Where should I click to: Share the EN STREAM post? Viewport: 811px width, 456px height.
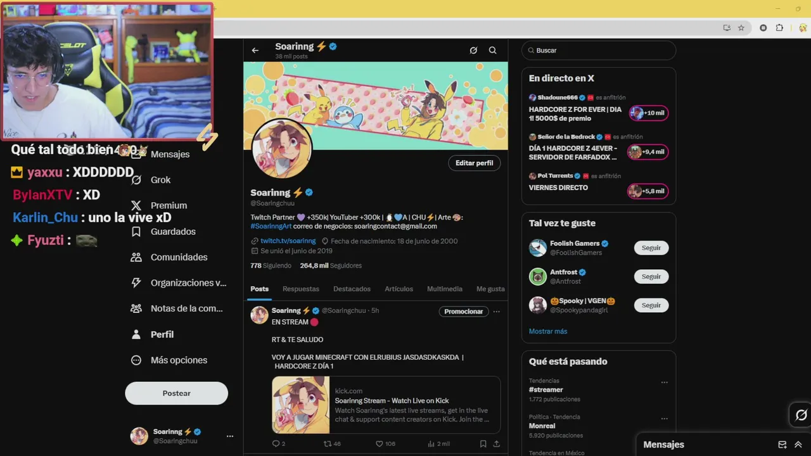click(497, 444)
